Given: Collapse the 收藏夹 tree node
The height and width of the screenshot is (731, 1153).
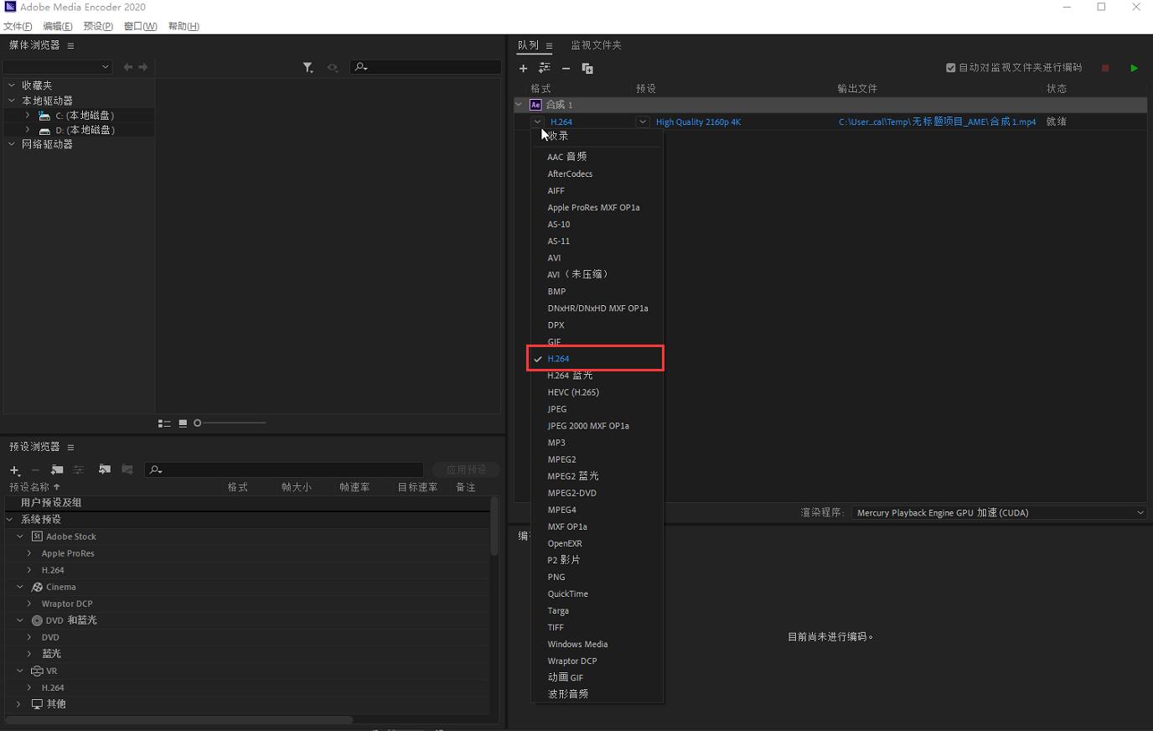Looking at the screenshot, I should click(x=12, y=86).
